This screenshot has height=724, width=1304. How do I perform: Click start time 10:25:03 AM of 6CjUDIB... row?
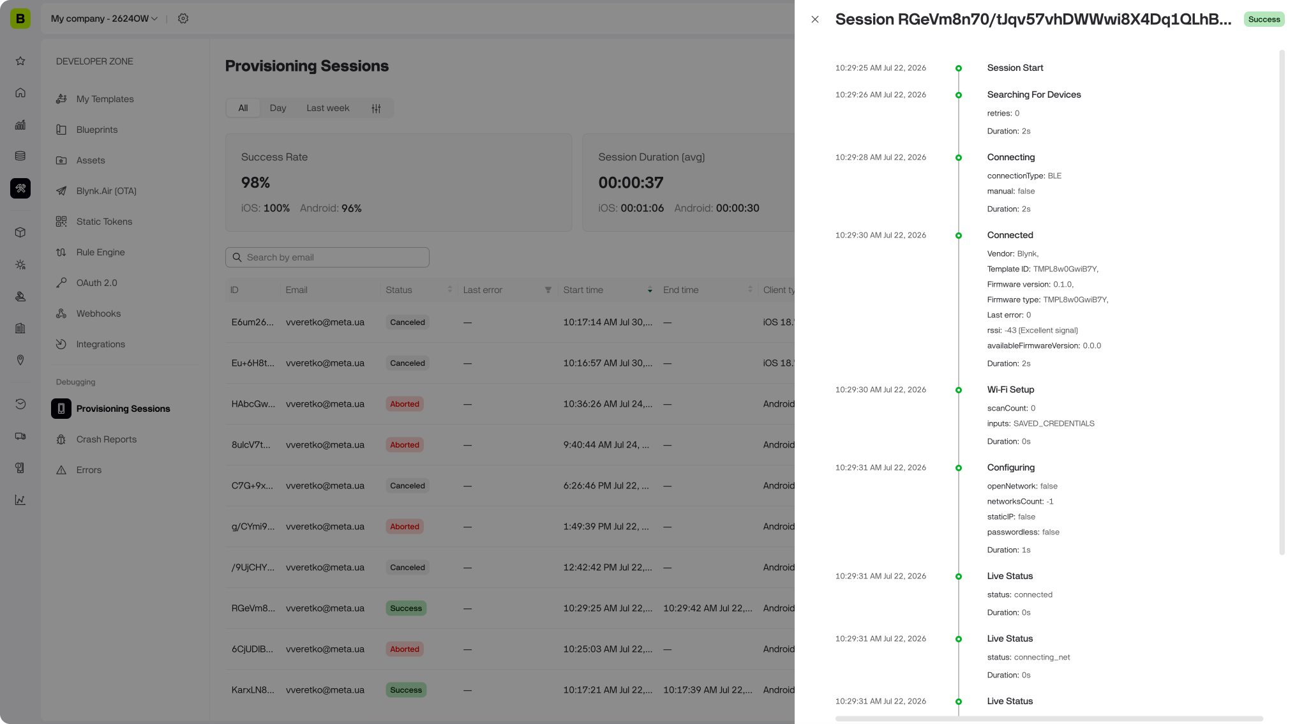coord(608,649)
